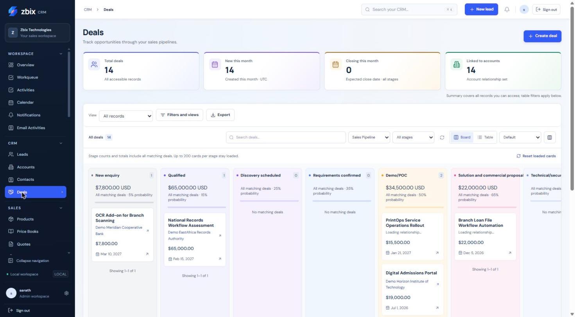Viewport: 575px width, 317px height.
Task: Focus the Search deals field
Action: coord(286,137)
